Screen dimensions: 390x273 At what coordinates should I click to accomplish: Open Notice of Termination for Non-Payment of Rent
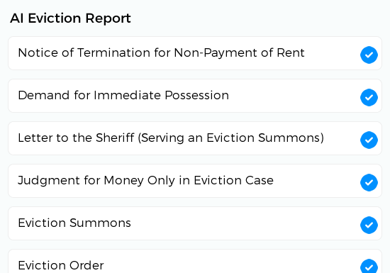(x=161, y=52)
